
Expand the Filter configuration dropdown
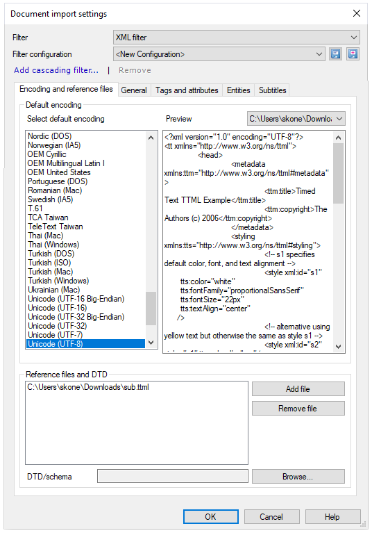(x=219, y=54)
